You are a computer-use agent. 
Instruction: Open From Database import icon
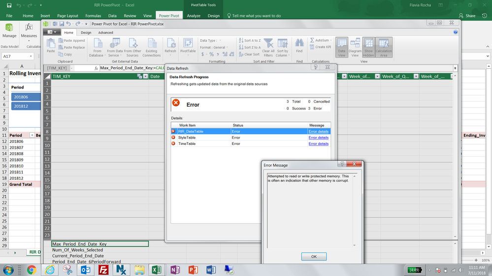[x=98, y=48]
